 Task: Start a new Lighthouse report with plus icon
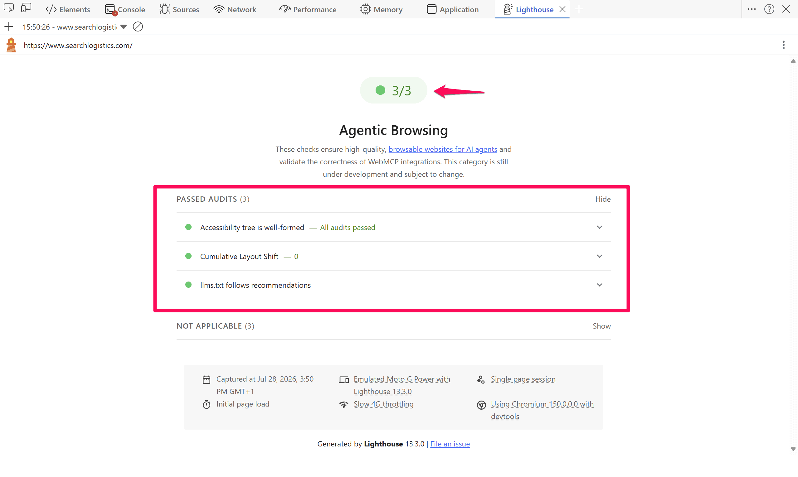(x=9, y=27)
